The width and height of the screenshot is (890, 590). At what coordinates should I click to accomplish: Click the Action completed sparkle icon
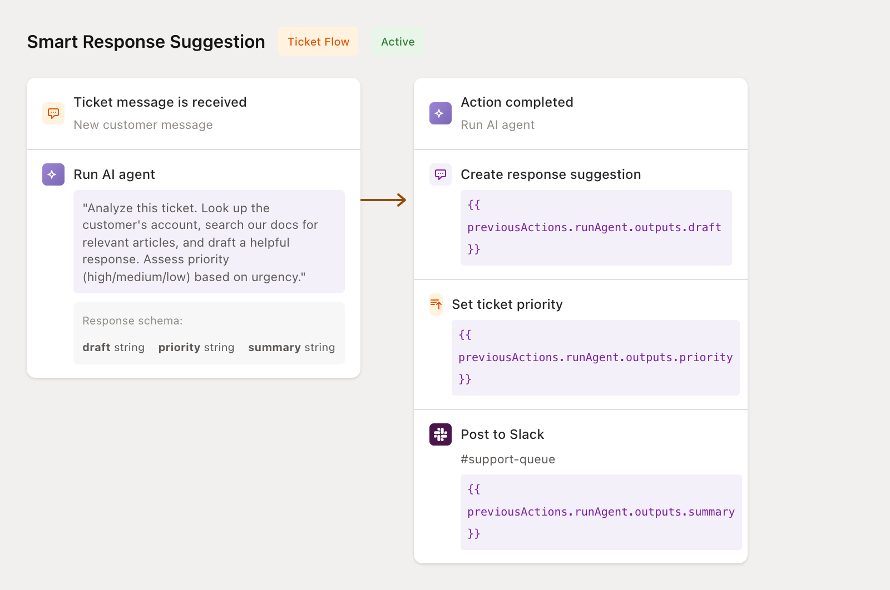(x=440, y=113)
